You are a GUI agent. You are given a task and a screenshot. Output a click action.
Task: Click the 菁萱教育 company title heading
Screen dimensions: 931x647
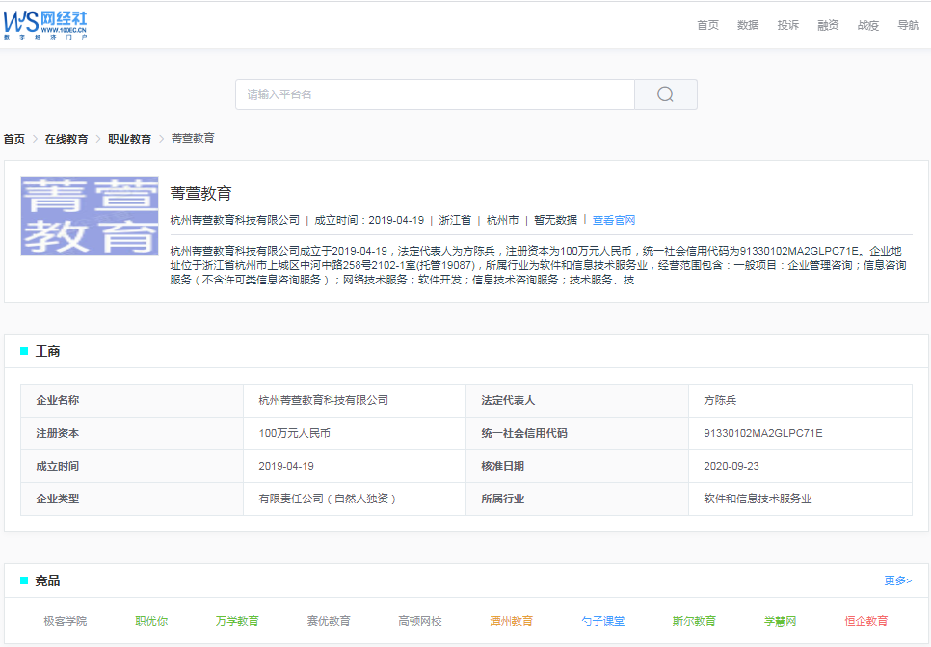click(200, 193)
